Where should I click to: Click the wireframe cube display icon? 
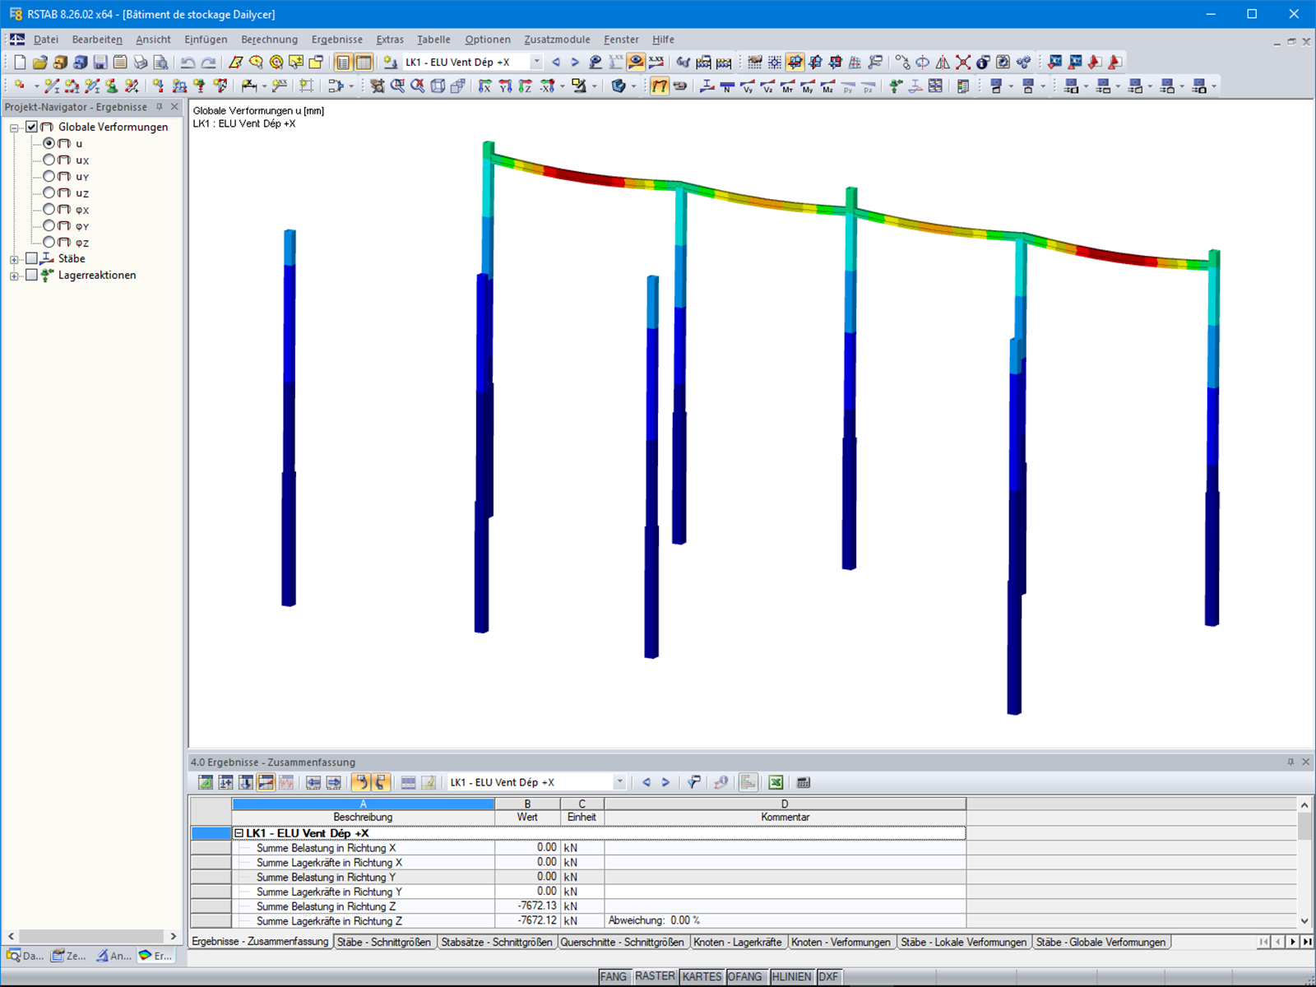438,86
